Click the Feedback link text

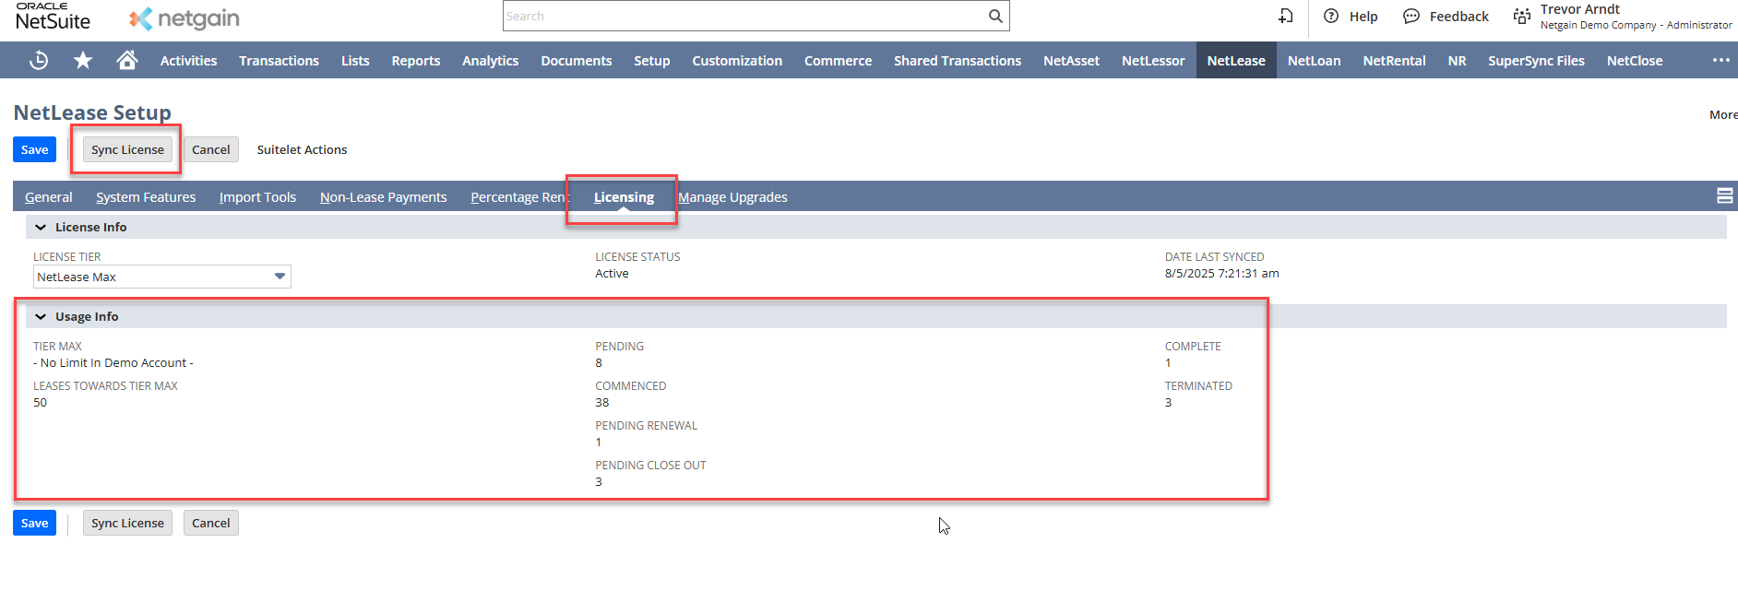(1458, 17)
